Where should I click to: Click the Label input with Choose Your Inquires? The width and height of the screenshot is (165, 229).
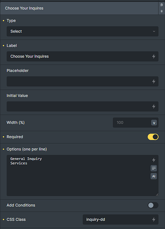(x=82, y=56)
